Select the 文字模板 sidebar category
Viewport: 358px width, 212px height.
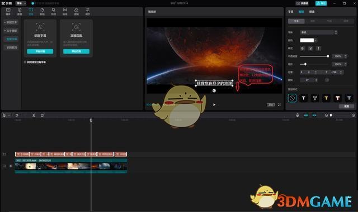coord(11,31)
